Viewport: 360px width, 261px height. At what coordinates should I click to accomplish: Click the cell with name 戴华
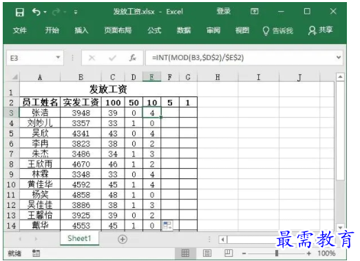pyautogui.click(x=40, y=225)
